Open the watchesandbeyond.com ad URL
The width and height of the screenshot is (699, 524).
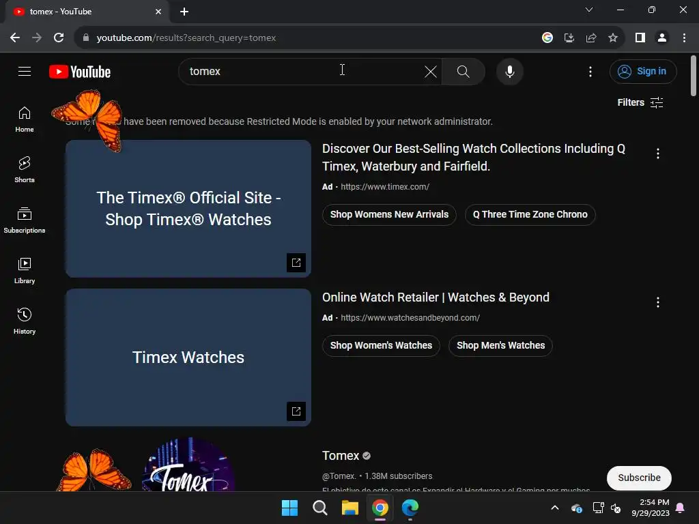coord(410,318)
